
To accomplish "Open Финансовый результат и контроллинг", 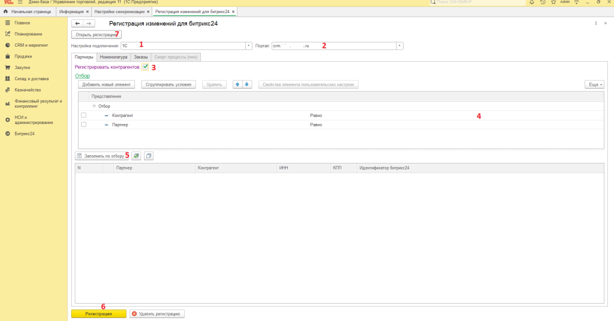I will [38, 104].
